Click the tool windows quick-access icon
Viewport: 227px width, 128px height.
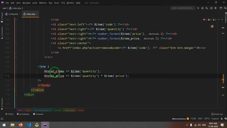[2, 118]
